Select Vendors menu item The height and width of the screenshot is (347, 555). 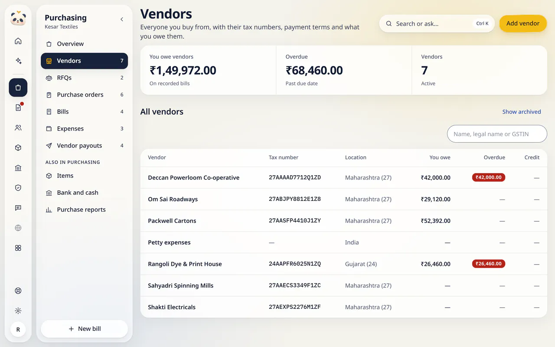(x=85, y=61)
